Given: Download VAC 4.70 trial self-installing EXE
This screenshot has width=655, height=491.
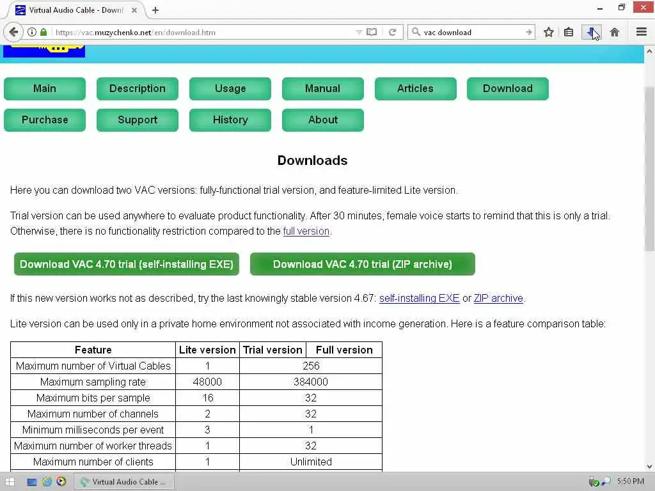Looking at the screenshot, I should click(x=127, y=264).
